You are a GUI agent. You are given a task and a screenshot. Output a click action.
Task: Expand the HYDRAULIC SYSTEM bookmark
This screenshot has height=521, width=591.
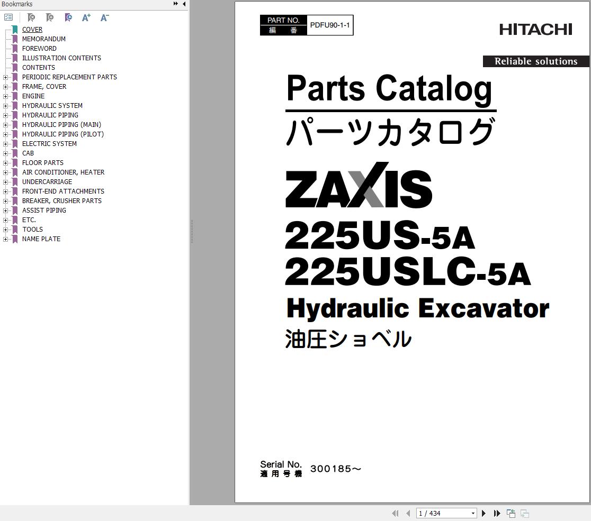tap(5, 106)
